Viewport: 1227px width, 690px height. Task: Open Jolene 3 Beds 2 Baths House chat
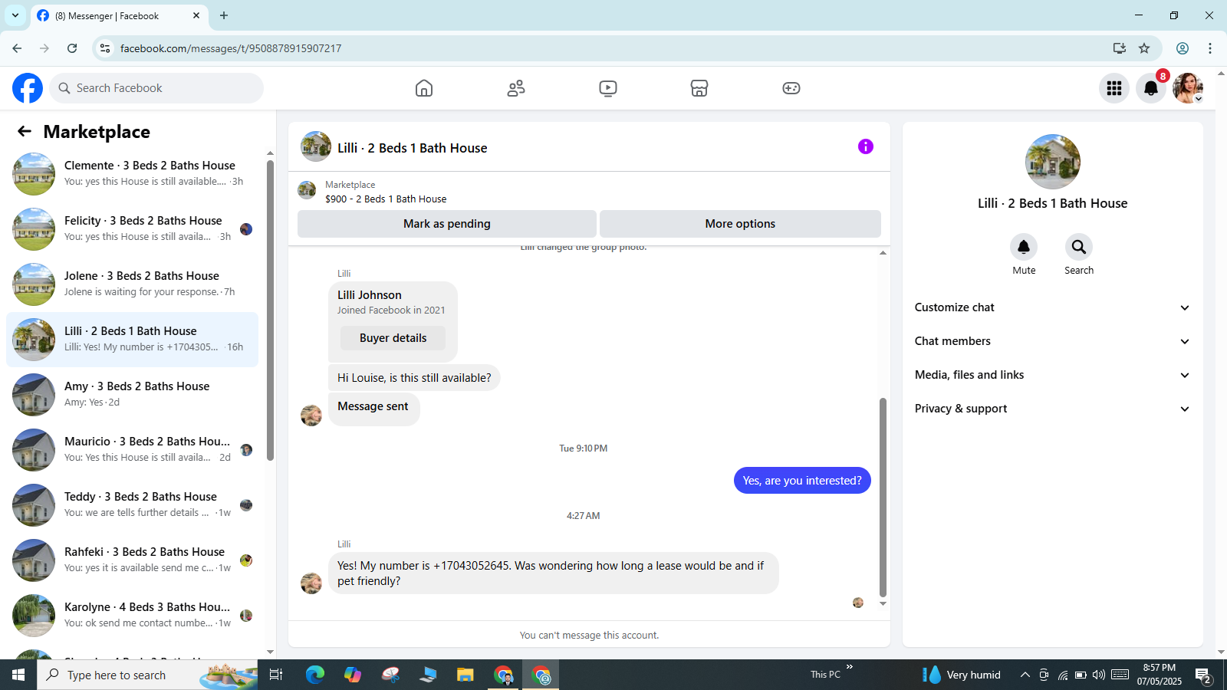[132, 284]
